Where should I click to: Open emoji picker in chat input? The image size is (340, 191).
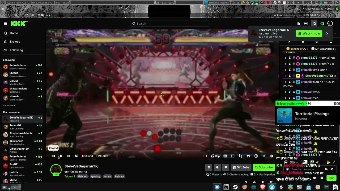(x=332, y=169)
